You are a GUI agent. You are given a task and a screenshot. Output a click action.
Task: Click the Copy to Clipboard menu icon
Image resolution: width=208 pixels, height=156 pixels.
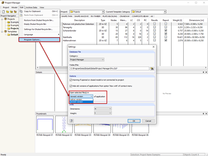tap(21, 11)
